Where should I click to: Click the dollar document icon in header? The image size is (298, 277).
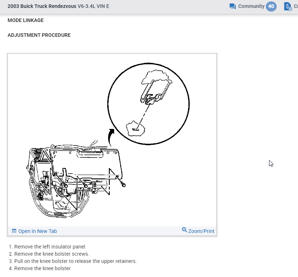[x=288, y=6]
